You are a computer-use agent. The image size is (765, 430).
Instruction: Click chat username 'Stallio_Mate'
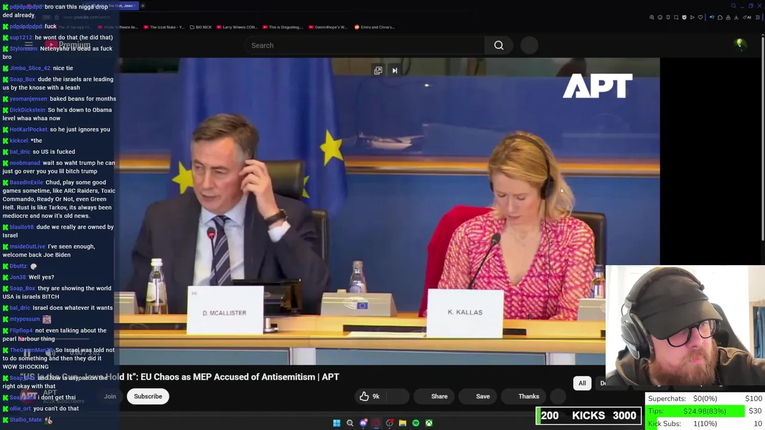tap(26, 420)
